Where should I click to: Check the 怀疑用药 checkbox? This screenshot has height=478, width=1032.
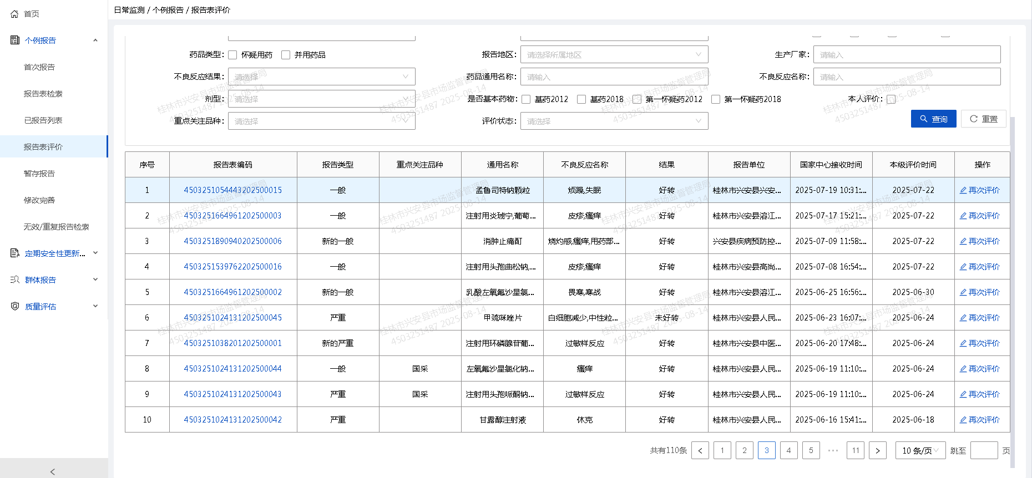[233, 55]
